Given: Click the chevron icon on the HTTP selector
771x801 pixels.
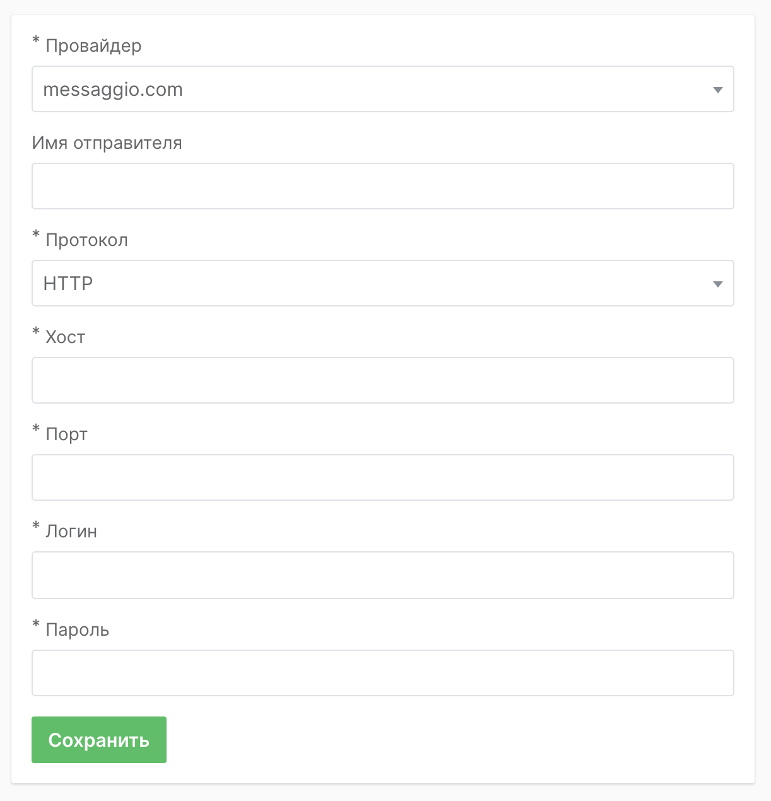Looking at the screenshot, I should pos(717,284).
